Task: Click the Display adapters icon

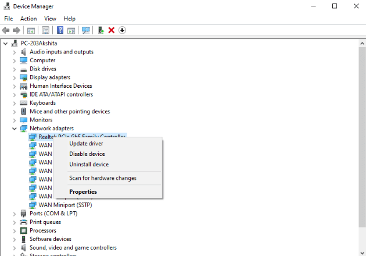Action: pos(23,77)
